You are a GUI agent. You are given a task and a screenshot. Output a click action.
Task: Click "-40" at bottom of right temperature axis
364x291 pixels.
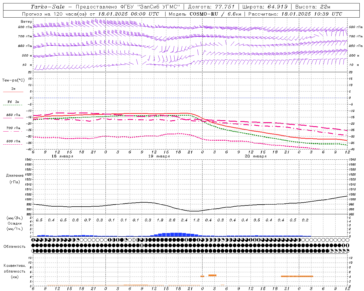(351, 149)
